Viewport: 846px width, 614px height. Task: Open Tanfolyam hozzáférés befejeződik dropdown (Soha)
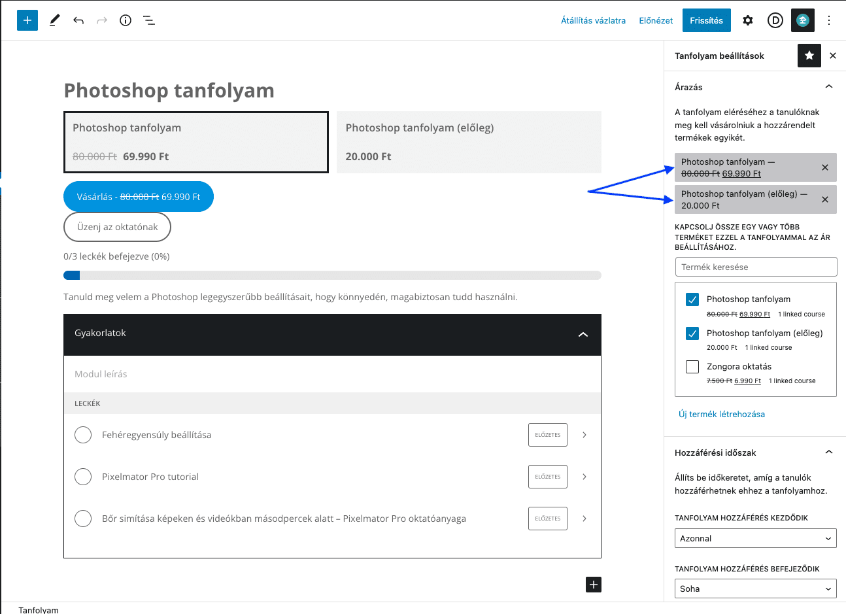point(755,588)
